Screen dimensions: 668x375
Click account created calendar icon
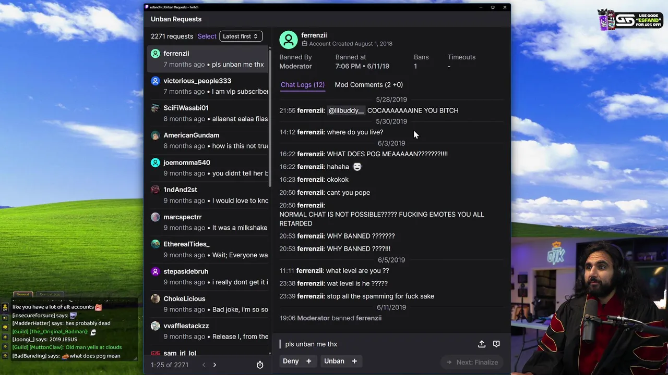(x=305, y=44)
